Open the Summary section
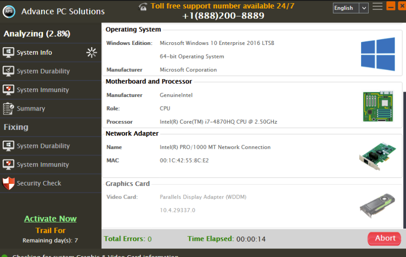This screenshot has height=257, width=406. tap(51, 108)
